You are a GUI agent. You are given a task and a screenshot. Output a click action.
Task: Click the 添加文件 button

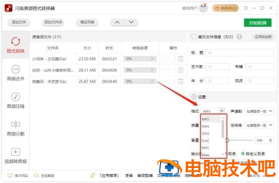(19, 22)
